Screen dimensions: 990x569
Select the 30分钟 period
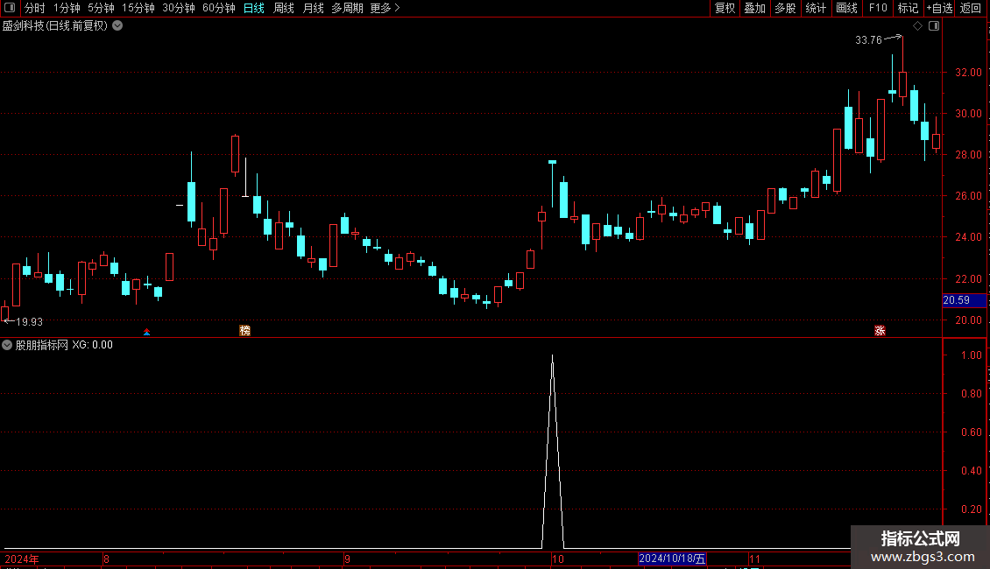(179, 8)
